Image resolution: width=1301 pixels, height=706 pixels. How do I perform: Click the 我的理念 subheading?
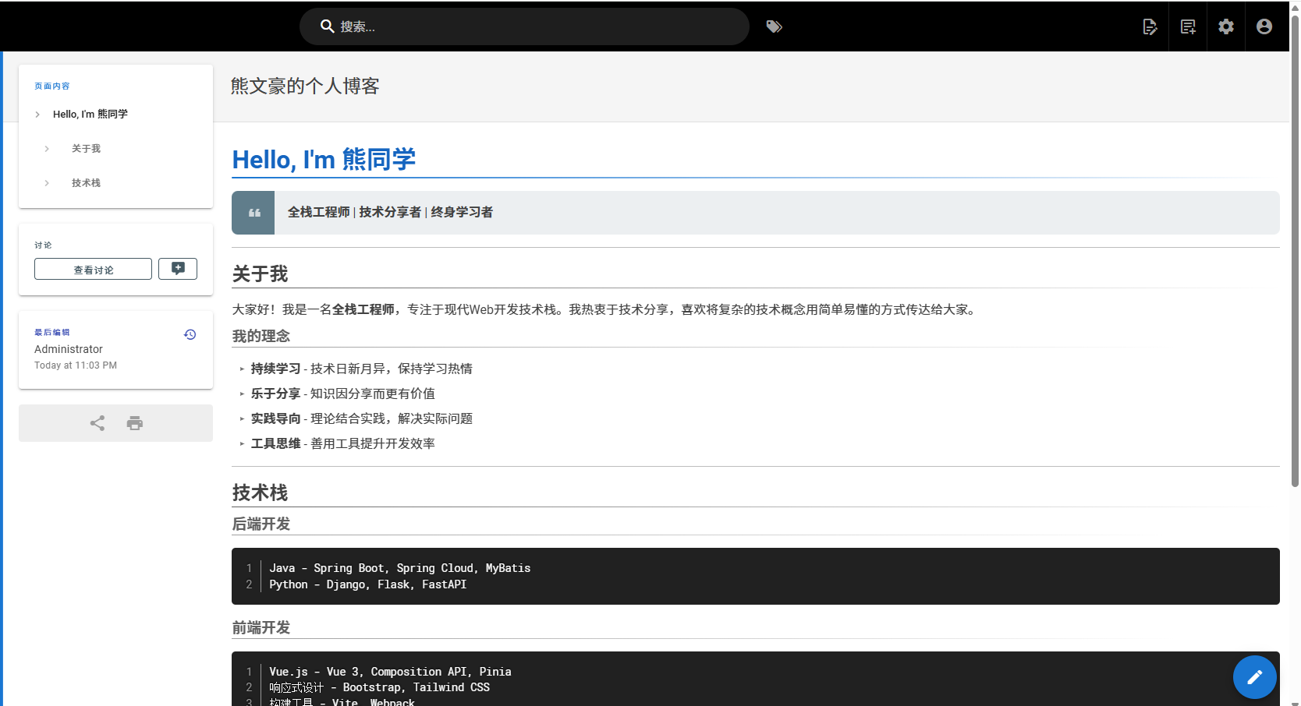[261, 336]
